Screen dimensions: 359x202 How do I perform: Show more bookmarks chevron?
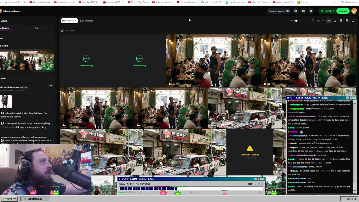pos(334,2)
